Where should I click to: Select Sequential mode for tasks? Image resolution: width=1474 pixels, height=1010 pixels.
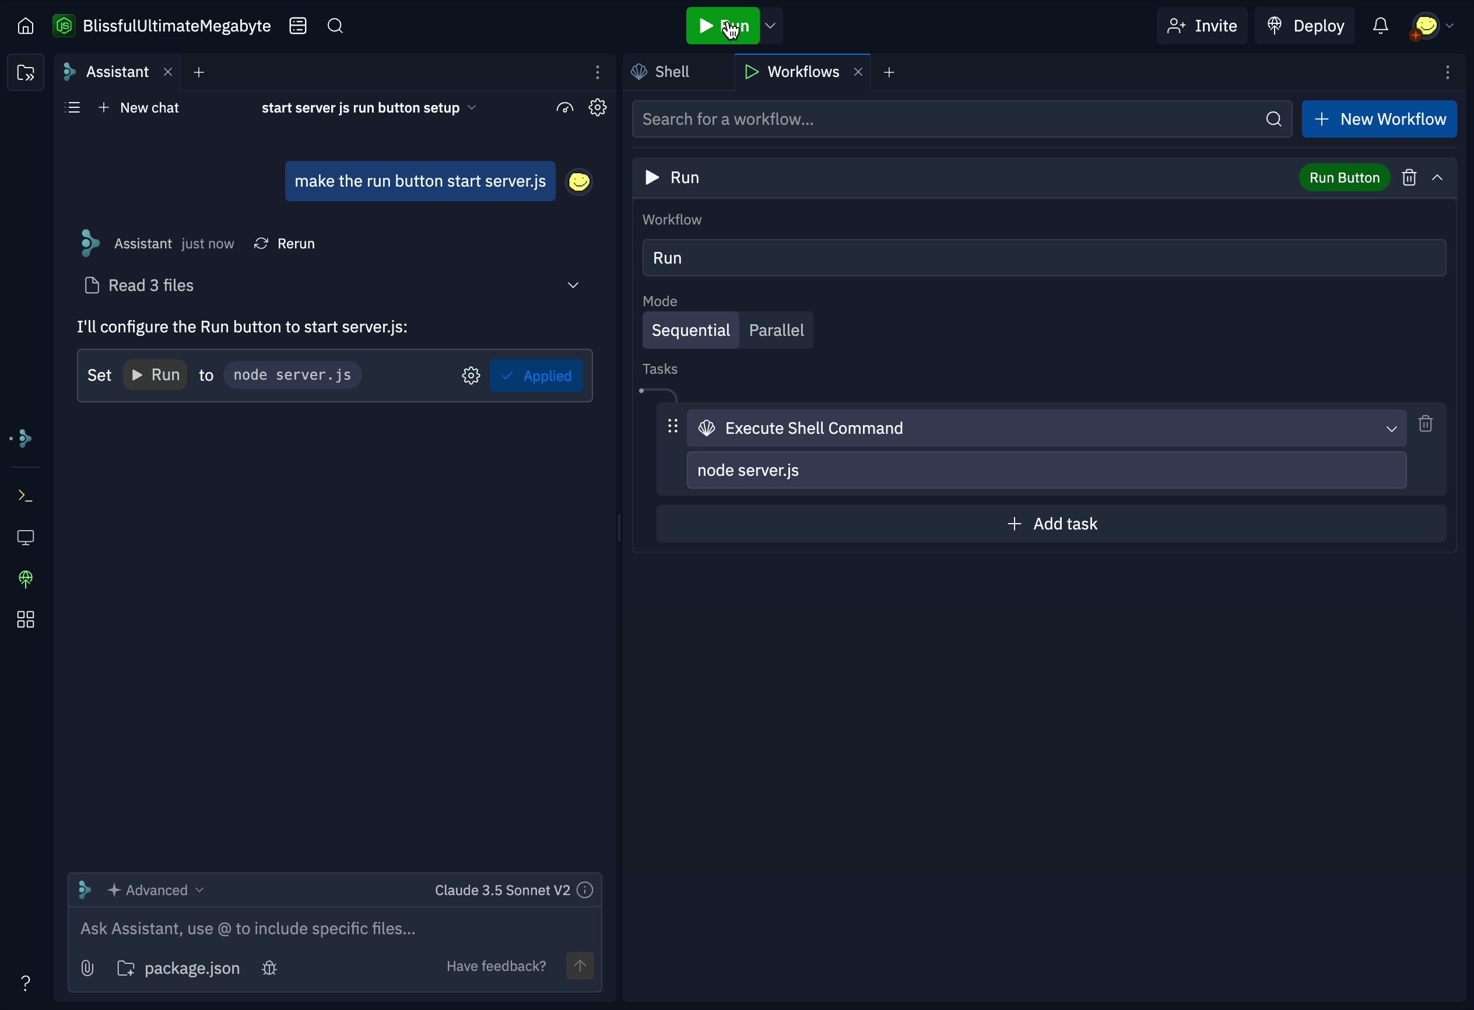690,330
